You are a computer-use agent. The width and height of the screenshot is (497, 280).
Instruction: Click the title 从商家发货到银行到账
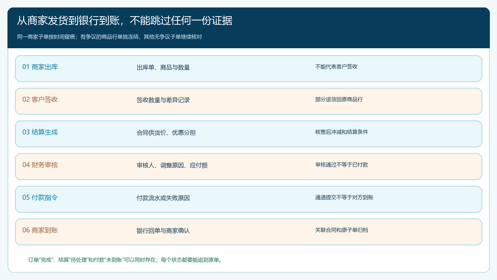tap(125, 21)
